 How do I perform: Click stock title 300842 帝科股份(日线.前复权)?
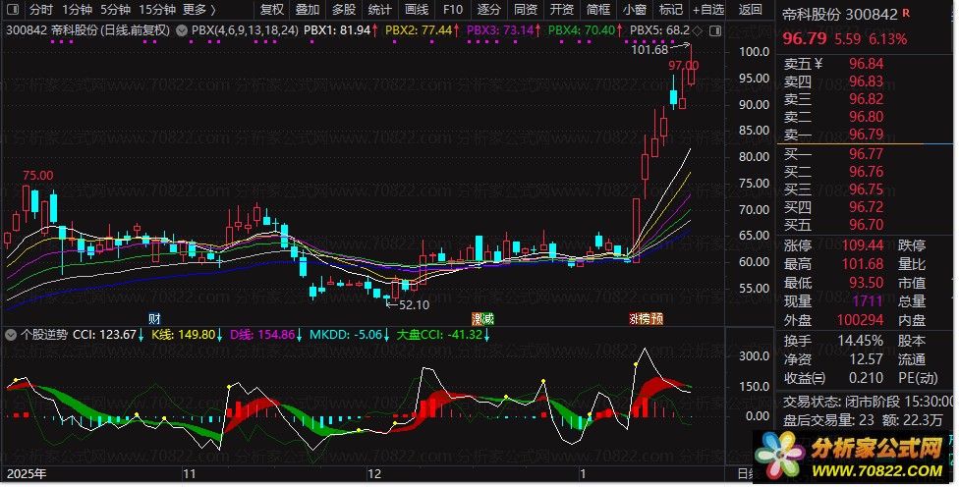88,29
